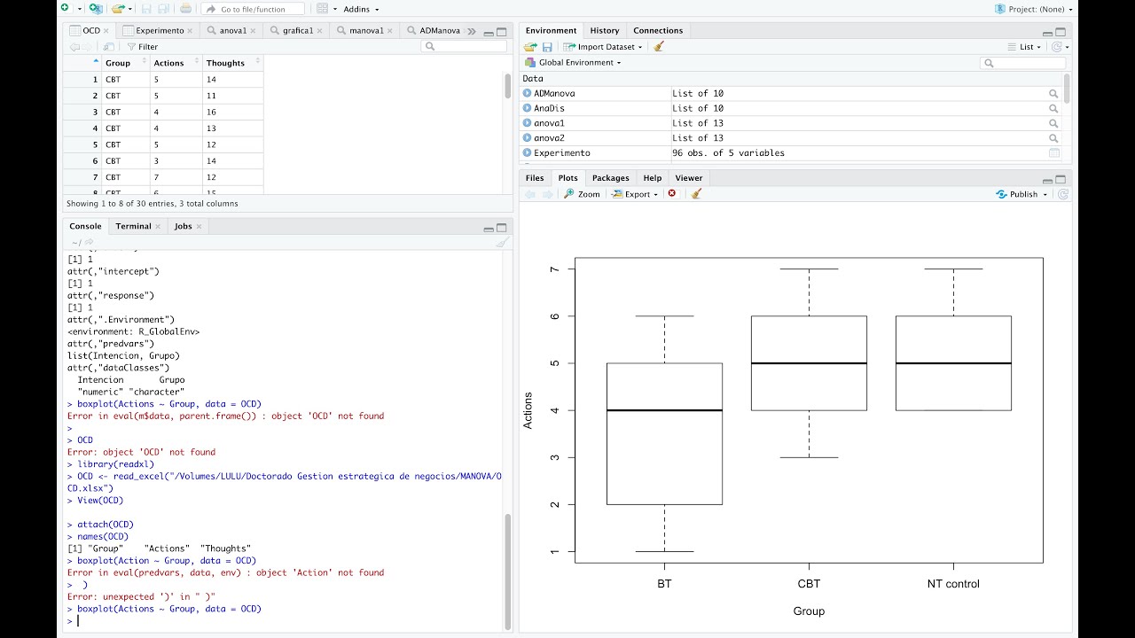Viewport: 1135px width, 638px height.
Task: Switch to the grafica1 tab
Action: [298, 30]
